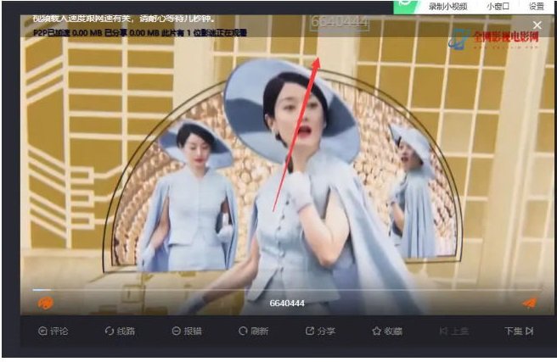
Task: Click the 刷新 refresh button
Action: click(254, 331)
